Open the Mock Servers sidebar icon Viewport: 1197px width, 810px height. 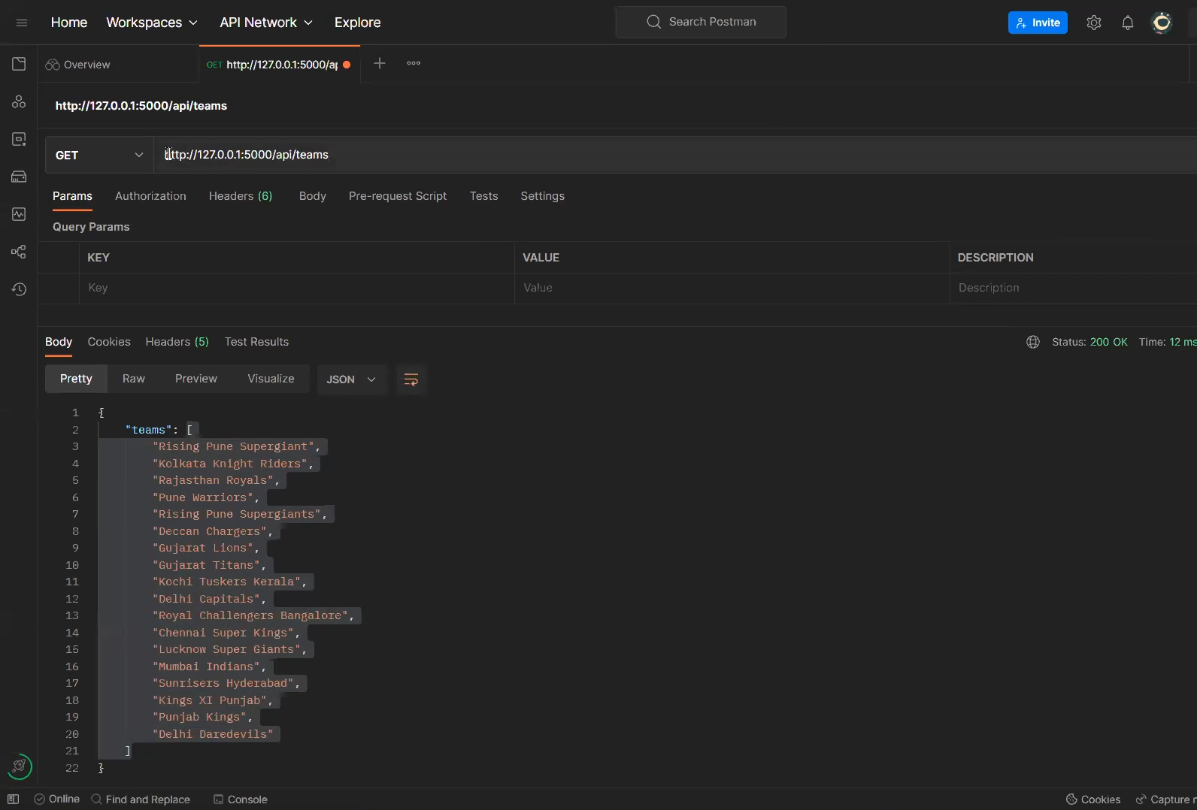[19, 177]
